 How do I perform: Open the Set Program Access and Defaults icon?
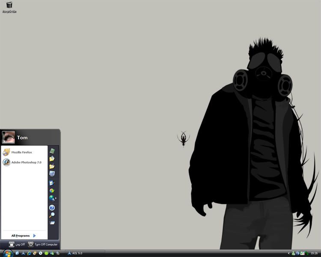[x=52, y=191]
